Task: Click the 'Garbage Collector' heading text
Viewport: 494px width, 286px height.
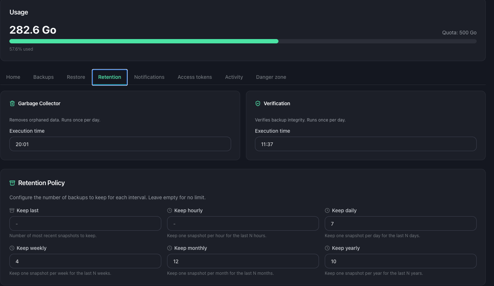Action: click(x=39, y=103)
